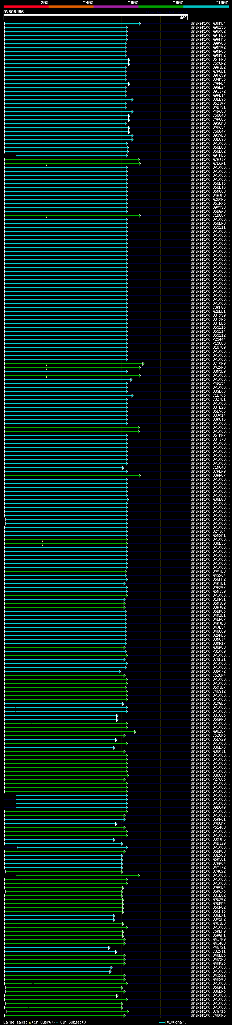This screenshot has width=232, height=1025.
Task: Select label UniRef100_C4Q0R6
Action: click(208, 1016)
